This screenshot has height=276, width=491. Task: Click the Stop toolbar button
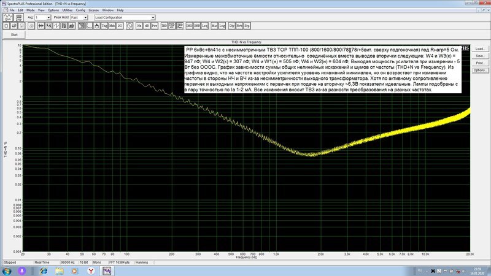tap(19, 17)
